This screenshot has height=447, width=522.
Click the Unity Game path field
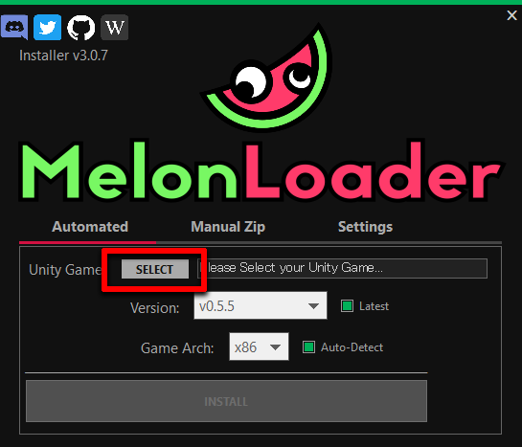pos(342,268)
